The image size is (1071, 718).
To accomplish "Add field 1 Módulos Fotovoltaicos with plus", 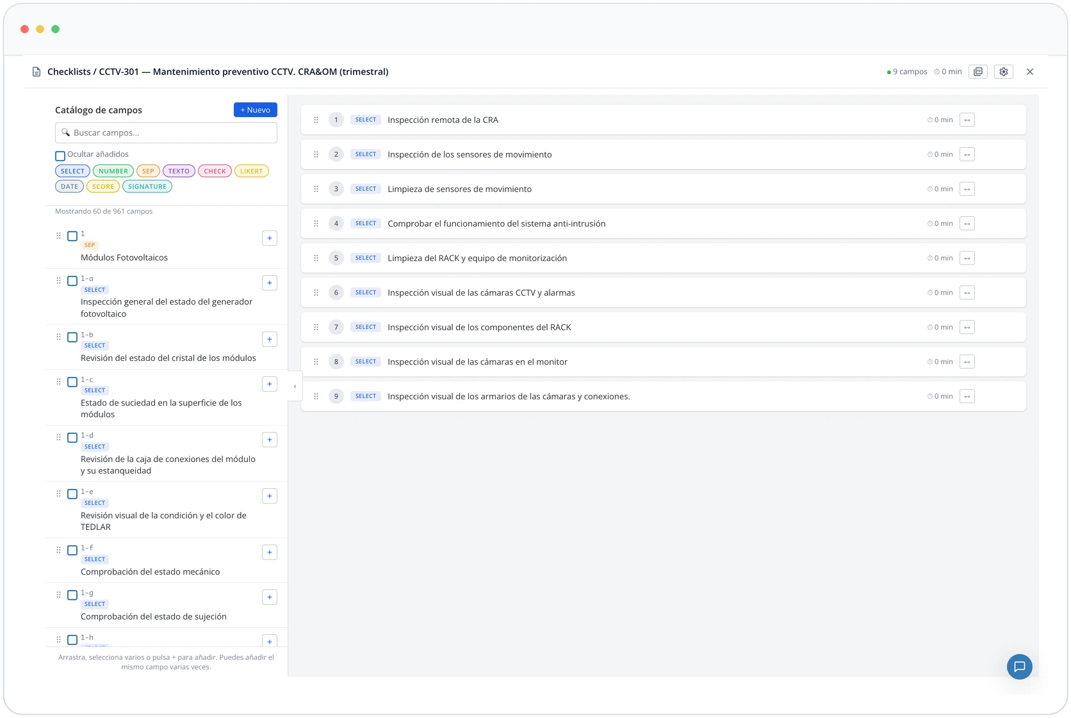I will click(x=270, y=238).
